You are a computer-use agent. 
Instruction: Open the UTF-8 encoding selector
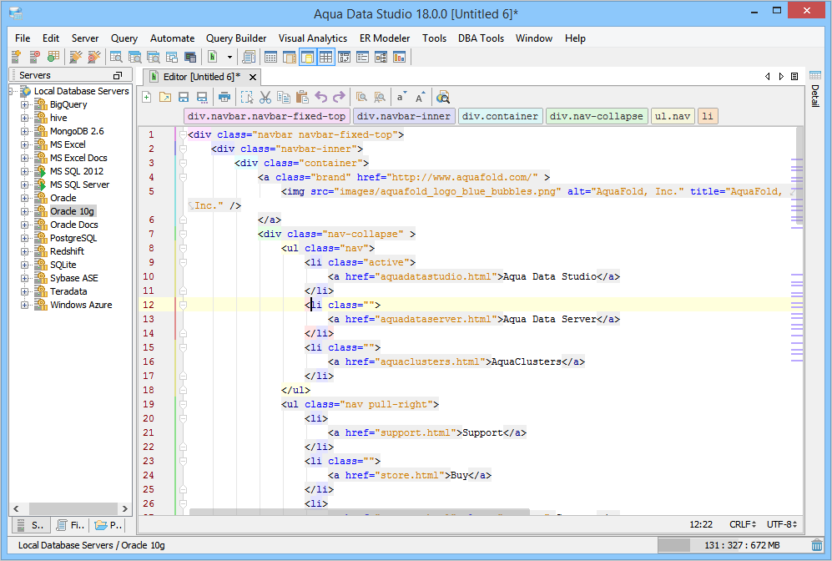tap(782, 524)
